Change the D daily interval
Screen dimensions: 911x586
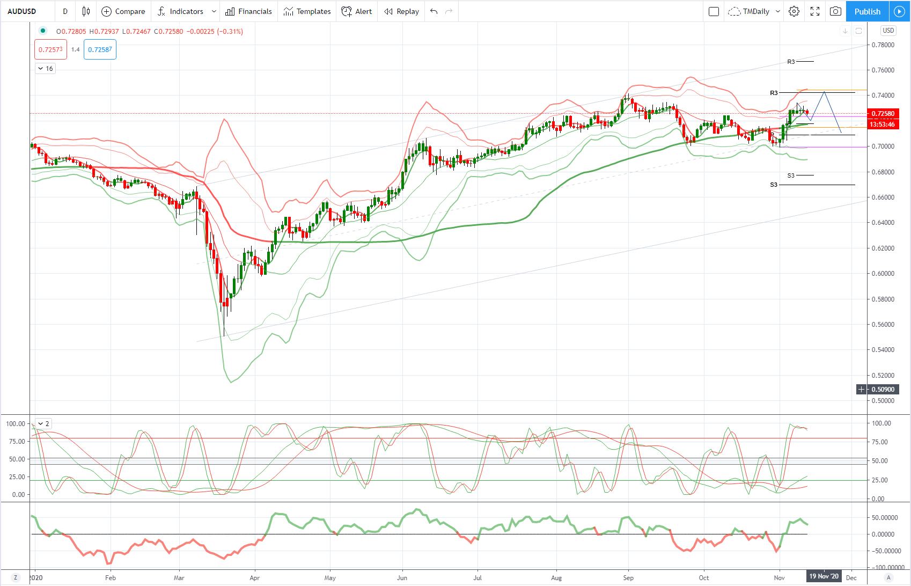(65, 11)
